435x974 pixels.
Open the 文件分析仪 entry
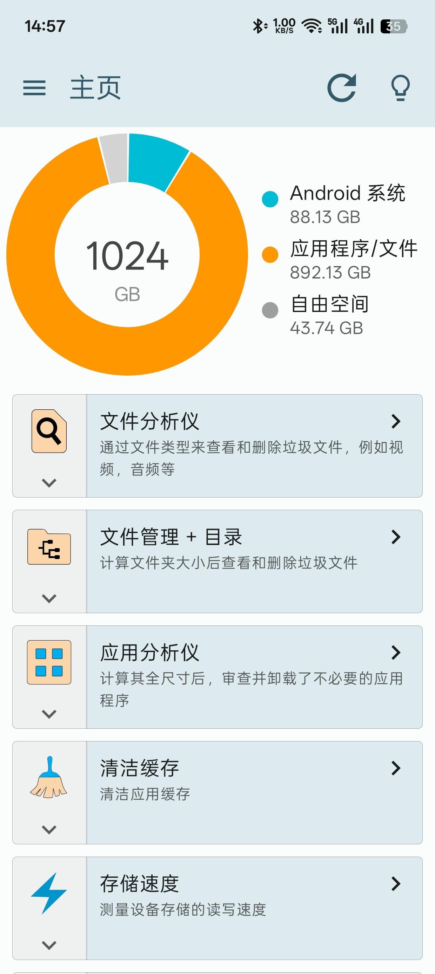(254, 446)
